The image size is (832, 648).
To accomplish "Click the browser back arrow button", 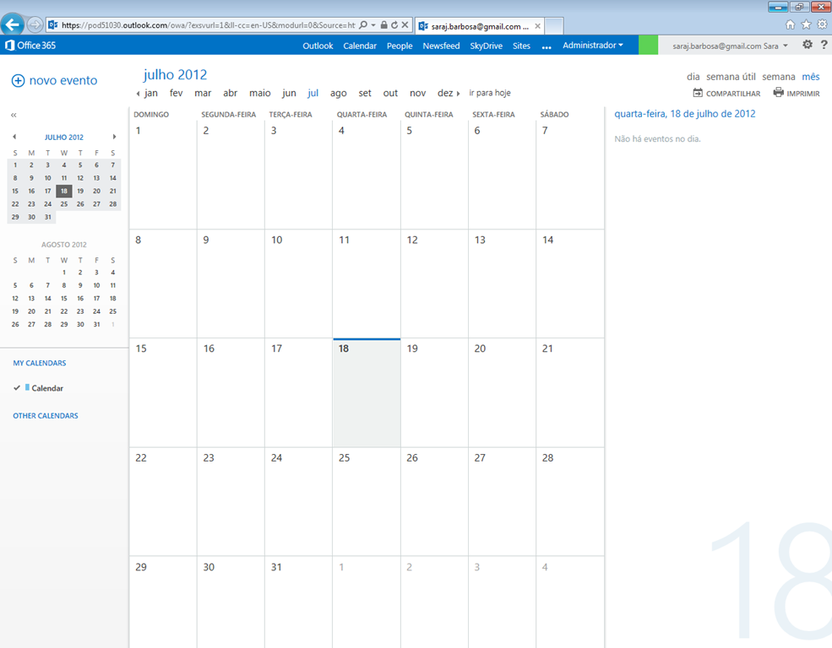I will (13, 24).
